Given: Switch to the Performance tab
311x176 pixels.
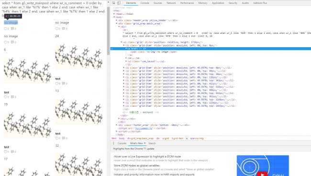Looking at the screenshot, I should [187, 3].
